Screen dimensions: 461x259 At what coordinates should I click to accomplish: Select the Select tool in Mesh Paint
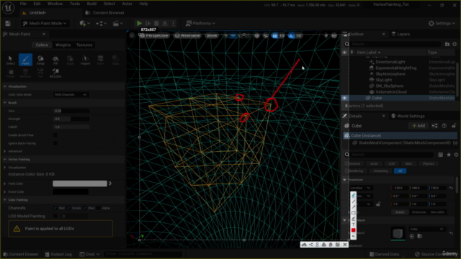(x=10, y=60)
